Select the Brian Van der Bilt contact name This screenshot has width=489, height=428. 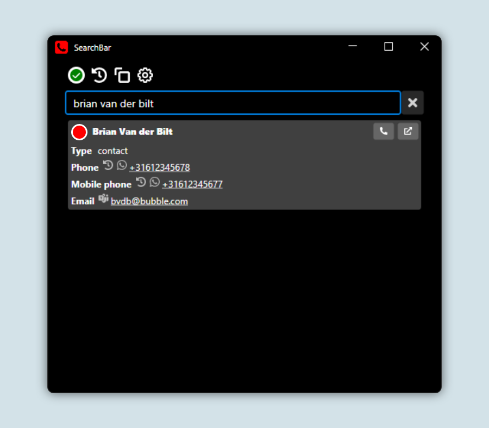[x=133, y=132]
